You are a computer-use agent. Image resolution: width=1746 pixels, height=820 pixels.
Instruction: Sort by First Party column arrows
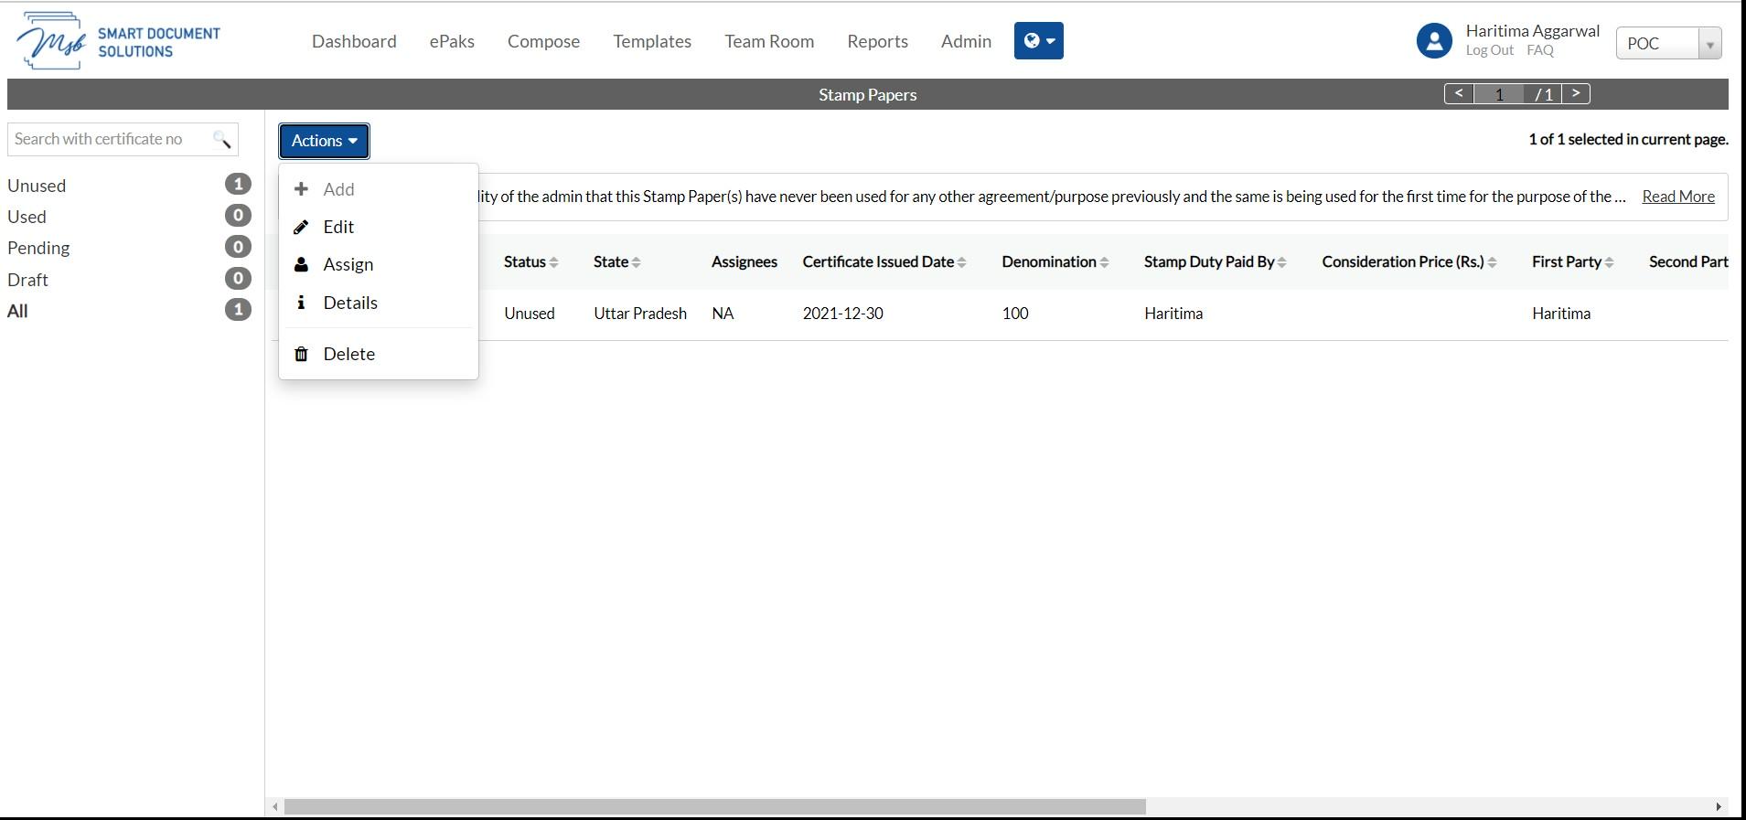coord(1609,262)
